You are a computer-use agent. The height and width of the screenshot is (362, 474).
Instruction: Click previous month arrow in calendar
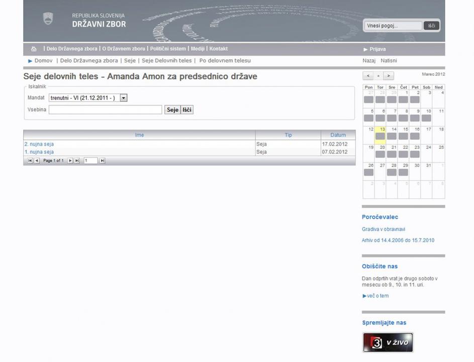point(368,76)
